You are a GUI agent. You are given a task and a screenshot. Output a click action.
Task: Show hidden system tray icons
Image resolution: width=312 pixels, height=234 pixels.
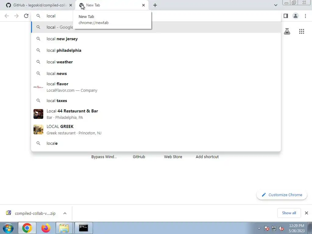pos(259,228)
